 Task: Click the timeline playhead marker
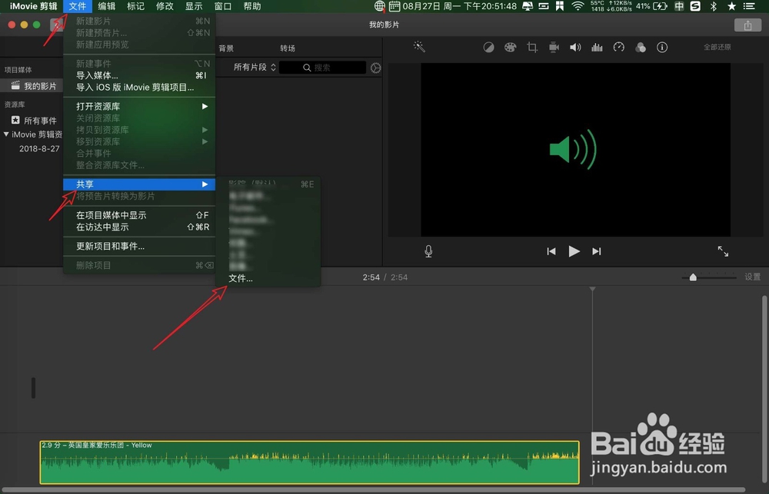point(592,290)
